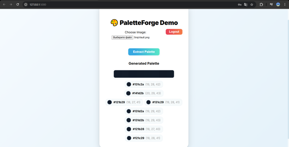Screen dimensions: 289x147
Task: Click the Logout button
Action: click(174, 32)
